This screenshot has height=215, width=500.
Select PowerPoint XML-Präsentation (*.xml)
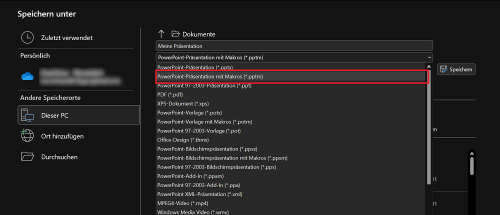pos(291,194)
